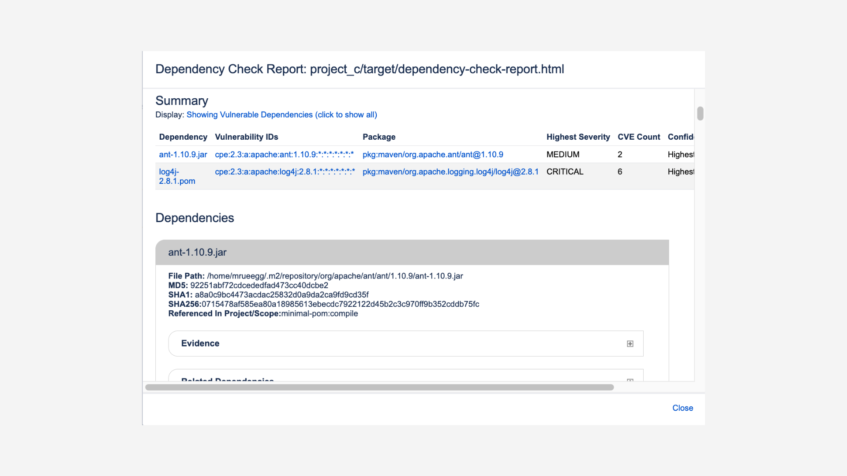Expand the Evidence section header
847x476 pixels.
click(x=200, y=343)
